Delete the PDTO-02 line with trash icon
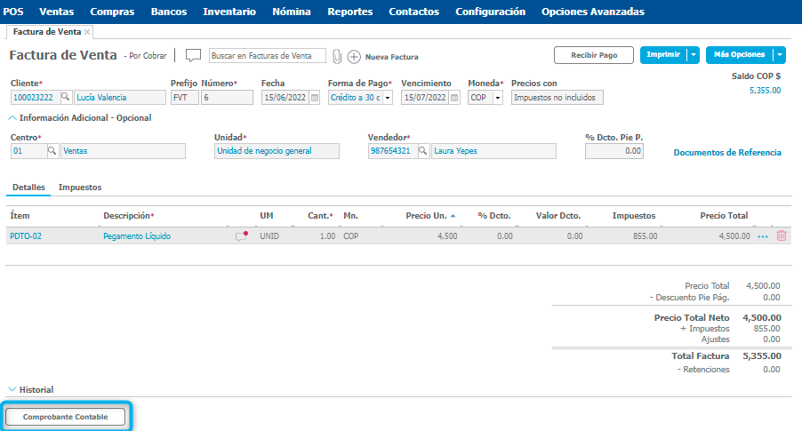The image size is (802, 431). point(782,236)
